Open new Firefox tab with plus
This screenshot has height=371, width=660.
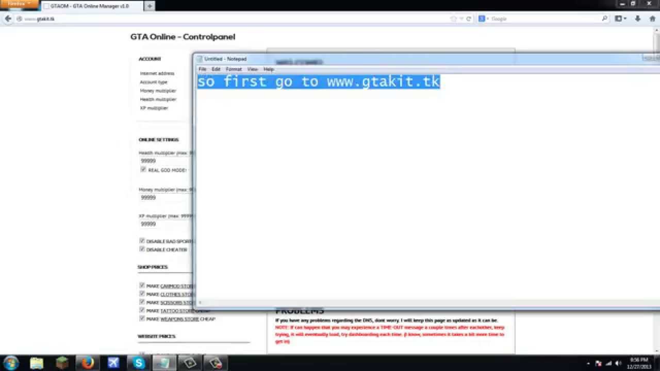pos(150,6)
